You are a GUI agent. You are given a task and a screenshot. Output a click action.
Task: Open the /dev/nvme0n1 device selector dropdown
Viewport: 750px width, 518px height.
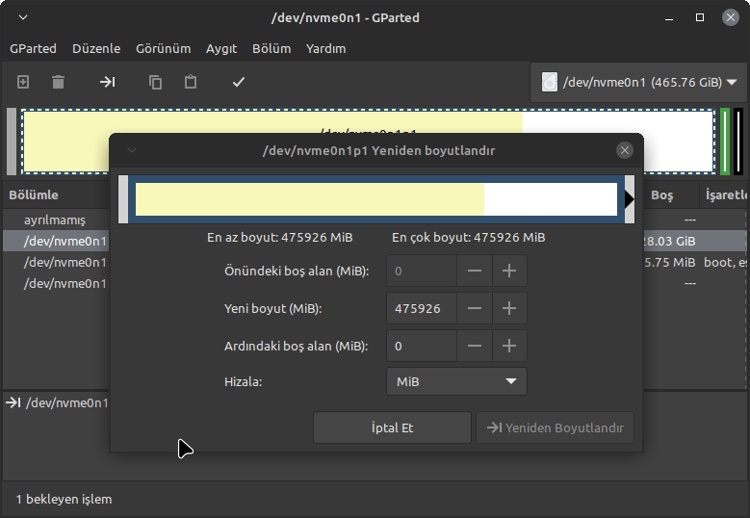(x=639, y=82)
